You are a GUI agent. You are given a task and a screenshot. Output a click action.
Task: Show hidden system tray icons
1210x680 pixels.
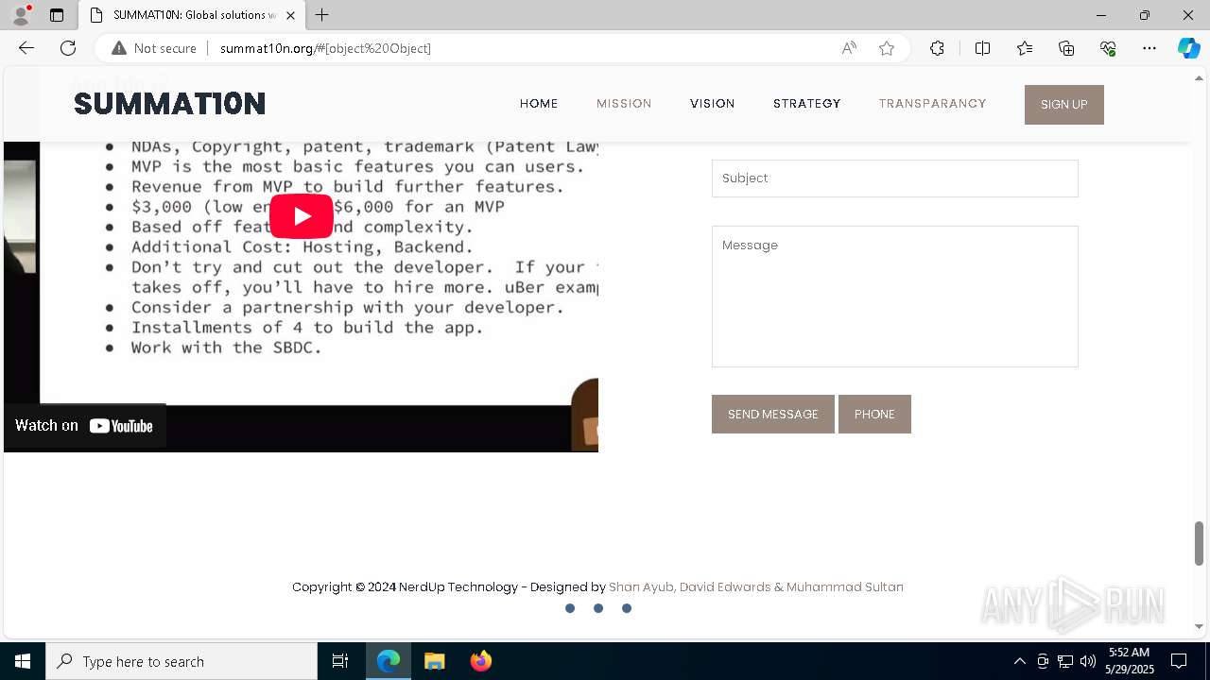coord(1019,661)
